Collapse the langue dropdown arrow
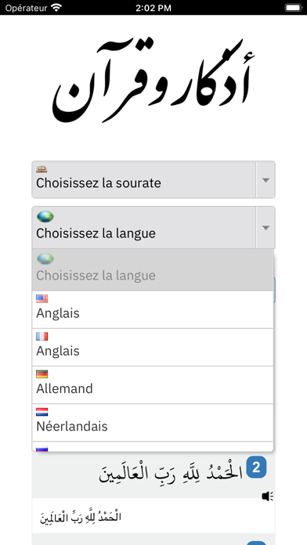 tap(265, 228)
